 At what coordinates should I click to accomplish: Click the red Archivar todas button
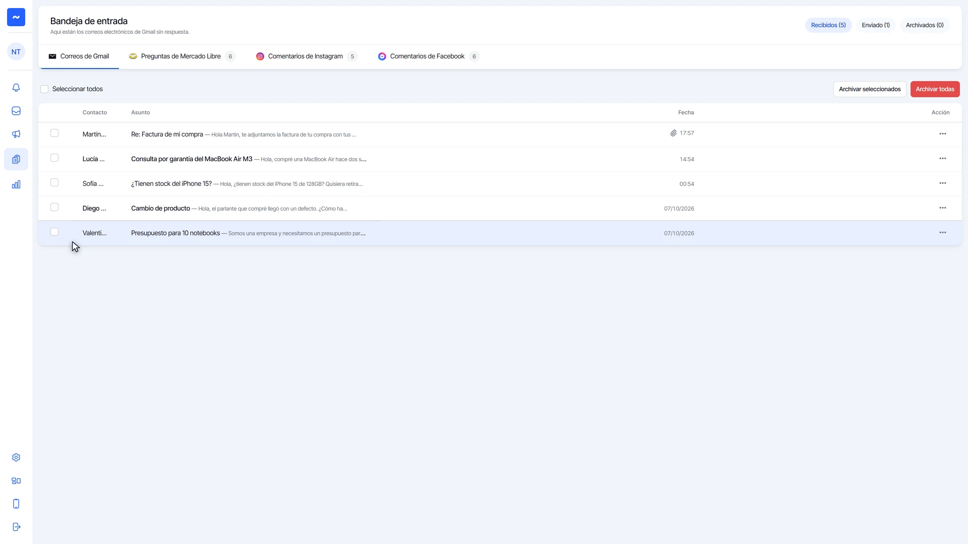pyautogui.click(x=935, y=89)
